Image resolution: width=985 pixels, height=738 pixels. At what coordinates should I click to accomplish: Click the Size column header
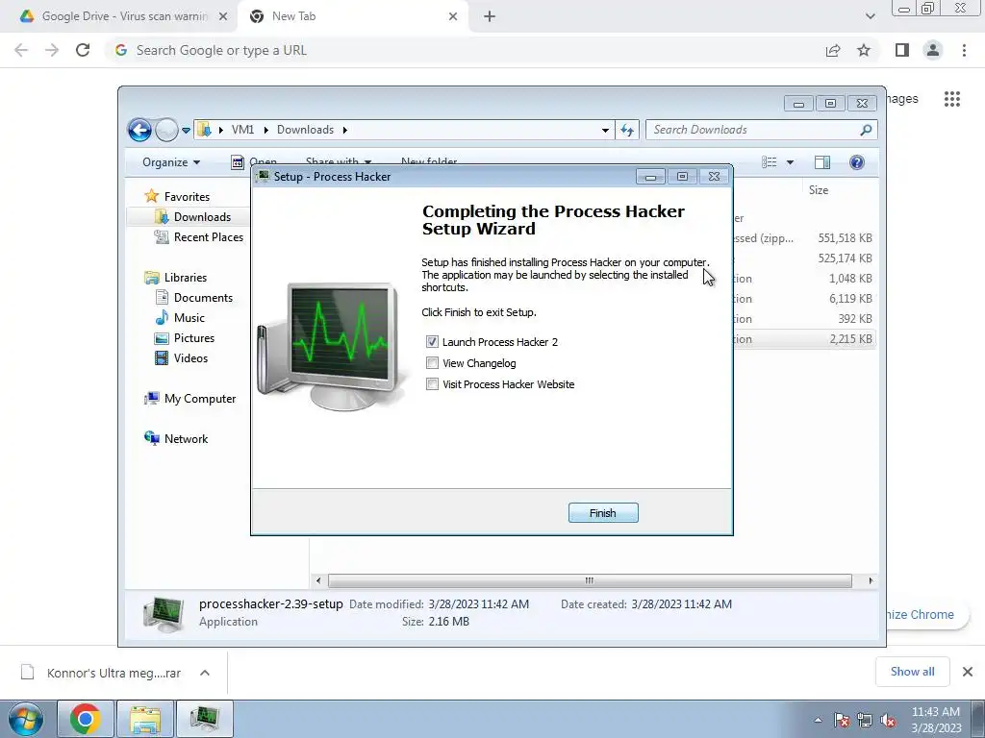click(819, 190)
